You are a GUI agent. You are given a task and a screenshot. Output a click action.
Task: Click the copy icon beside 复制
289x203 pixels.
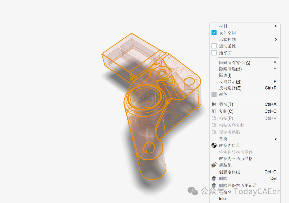[x=214, y=111]
